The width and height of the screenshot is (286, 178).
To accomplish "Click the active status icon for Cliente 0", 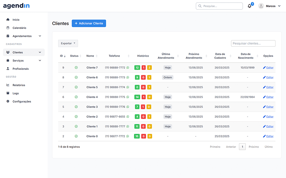I will (76, 136).
